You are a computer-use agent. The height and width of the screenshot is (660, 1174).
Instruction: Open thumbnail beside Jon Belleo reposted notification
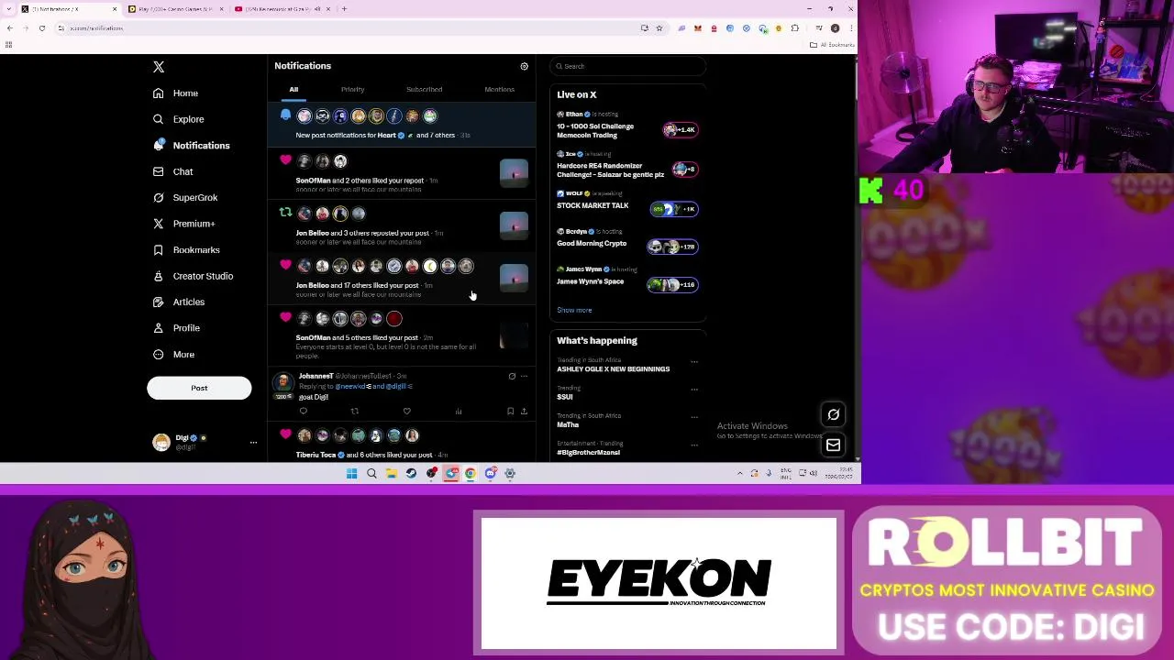pos(514,225)
